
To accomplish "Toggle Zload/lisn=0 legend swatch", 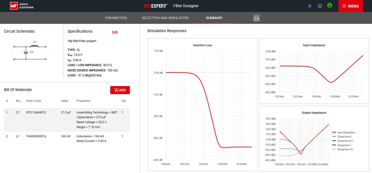I will click(x=334, y=137).
